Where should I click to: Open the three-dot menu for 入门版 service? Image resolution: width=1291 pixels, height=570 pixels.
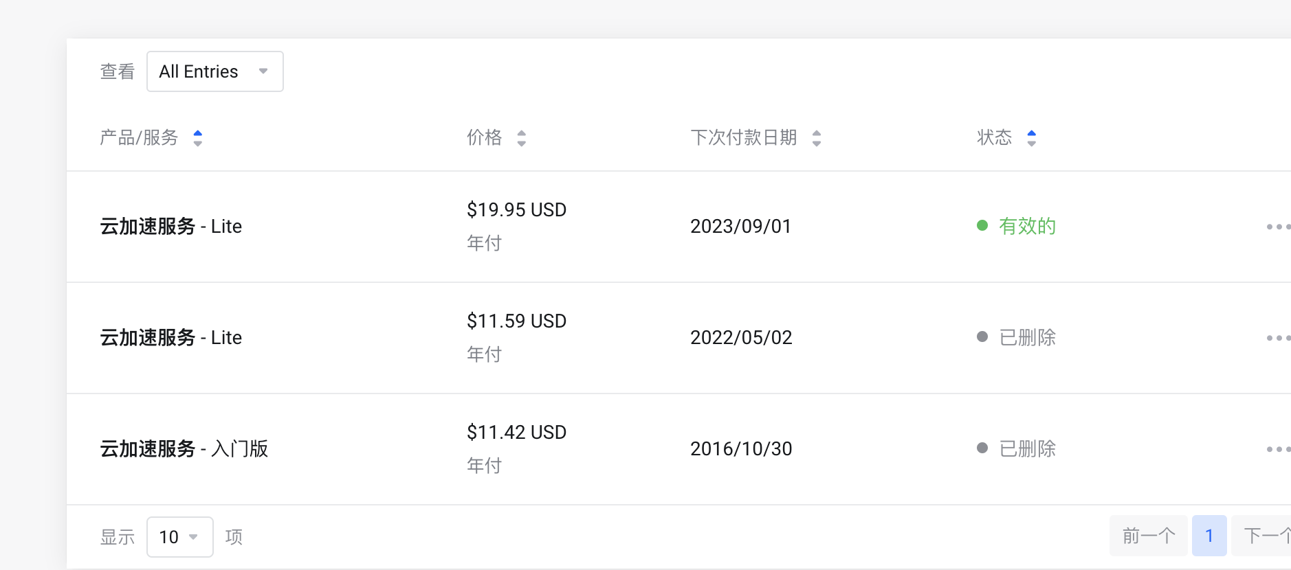[1277, 449]
